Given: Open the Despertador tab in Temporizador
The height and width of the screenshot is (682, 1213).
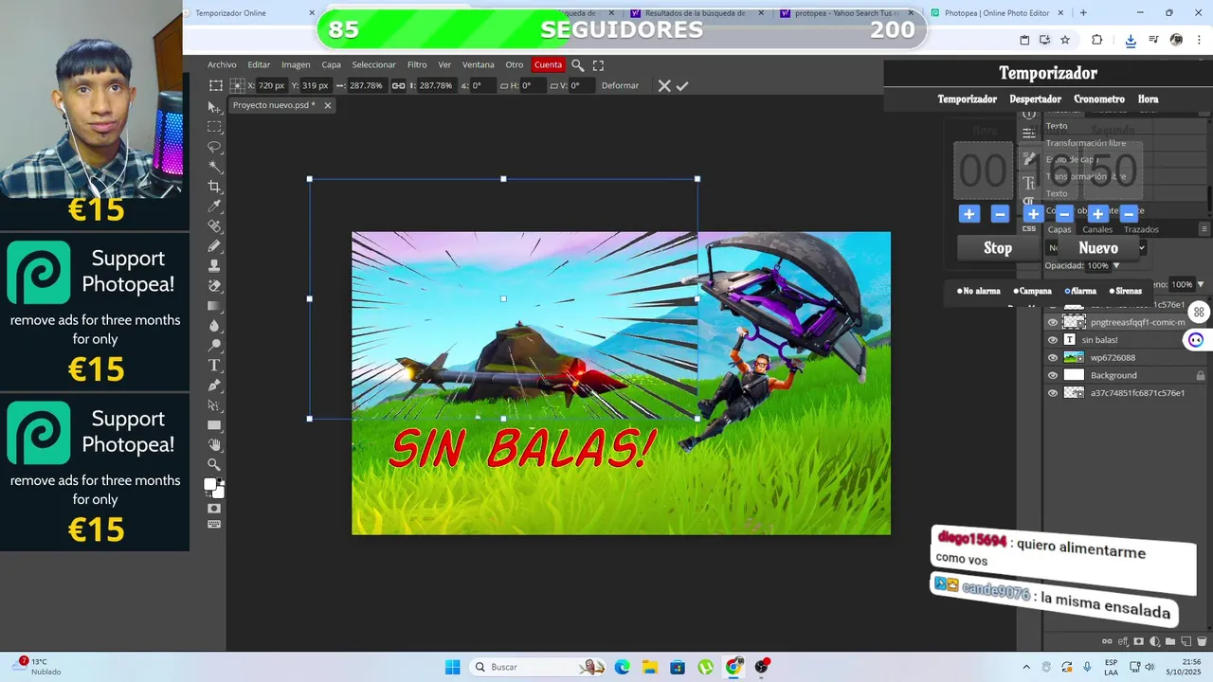Looking at the screenshot, I should pyautogui.click(x=1035, y=99).
